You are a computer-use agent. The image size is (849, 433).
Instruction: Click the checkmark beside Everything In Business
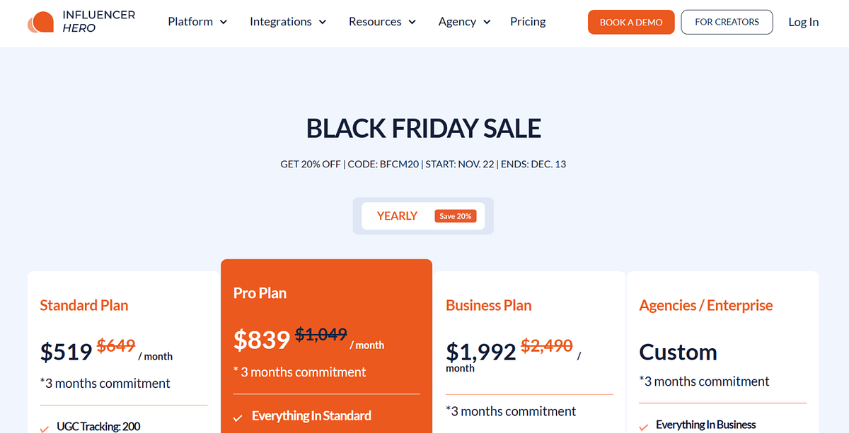644,426
